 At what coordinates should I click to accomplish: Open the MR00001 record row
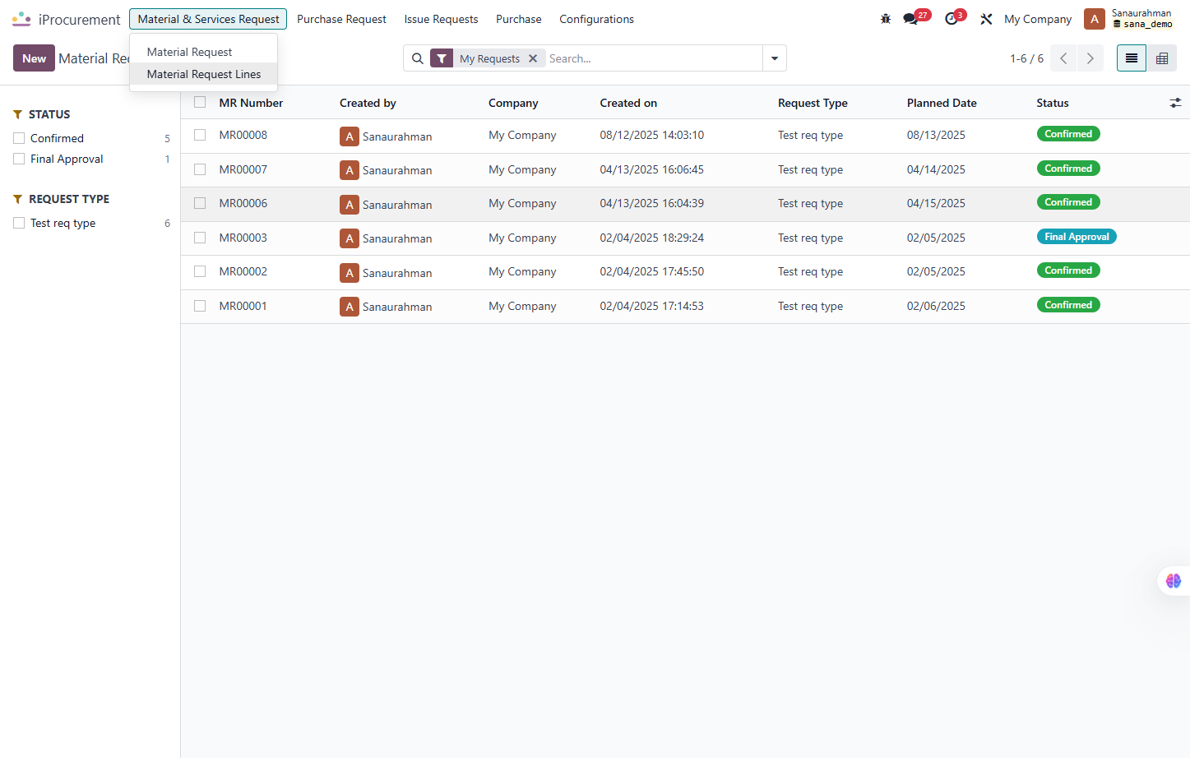685,306
